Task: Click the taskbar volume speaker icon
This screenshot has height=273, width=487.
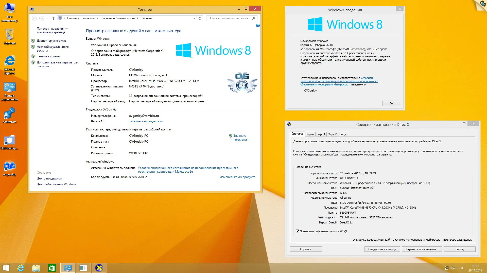Action: pyautogui.click(x=453, y=268)
